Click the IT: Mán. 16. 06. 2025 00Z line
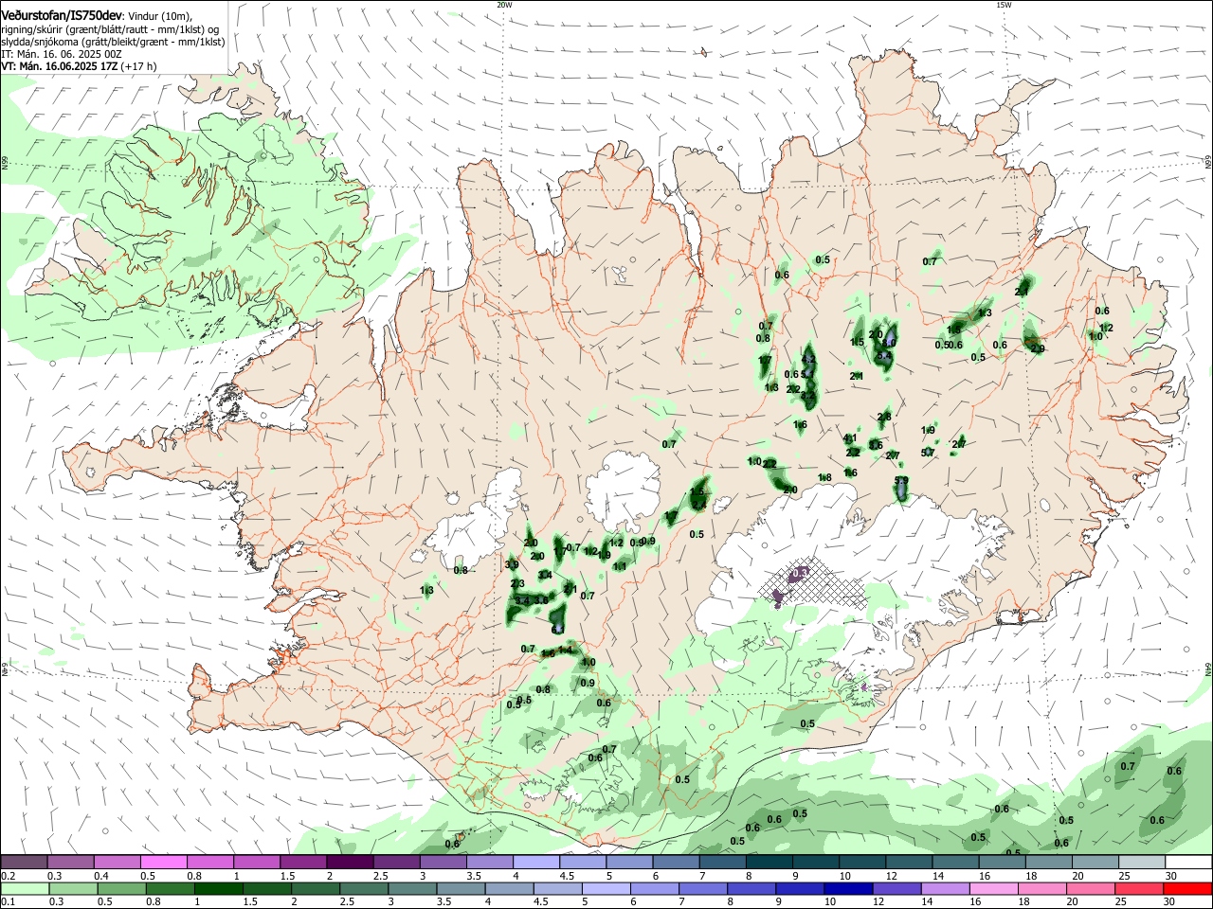This screenshot has width=1213, height=909. click(62, 54)
